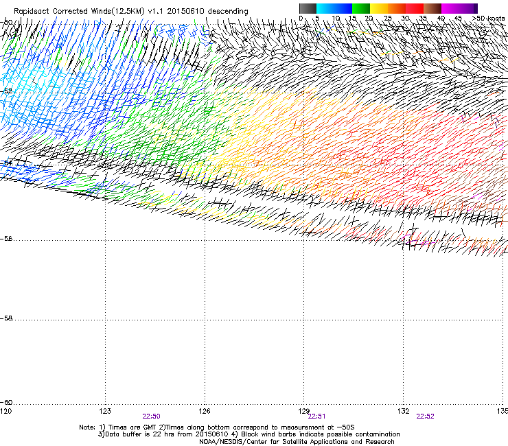This screenshot has width=508, height=446.
Task: Click the legend label '45'
Action: 458,18
